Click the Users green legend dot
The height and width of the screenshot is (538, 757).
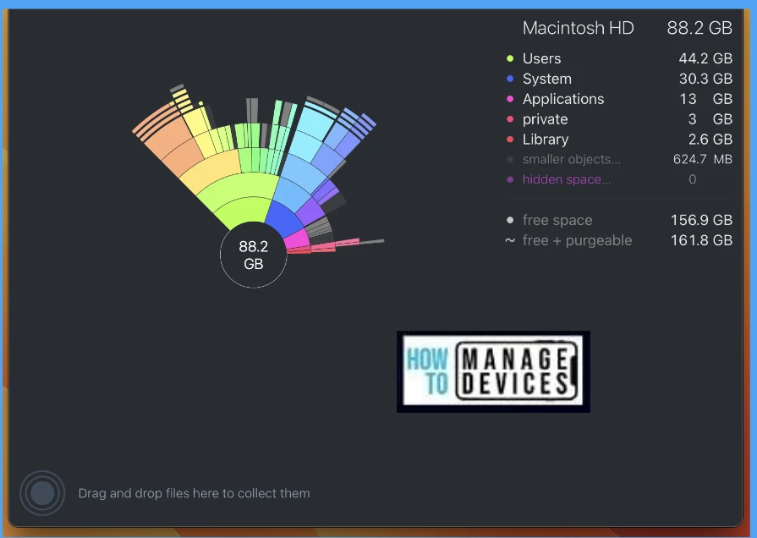(510, 58)
